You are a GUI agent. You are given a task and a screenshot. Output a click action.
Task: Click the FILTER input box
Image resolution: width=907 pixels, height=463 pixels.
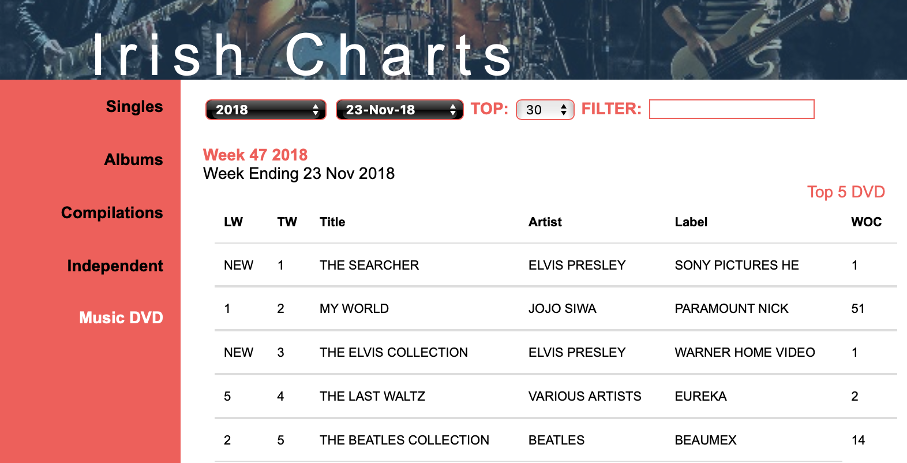pos(731,109)
